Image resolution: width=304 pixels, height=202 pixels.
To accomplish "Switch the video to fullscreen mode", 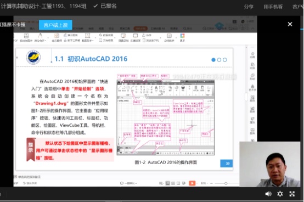I will click(x=292, y=194).
